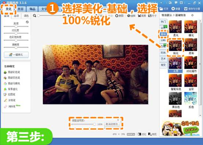Toggle 原图 original image view
The height and width of the screenshot is (145, 203).
tap(119, 16)
